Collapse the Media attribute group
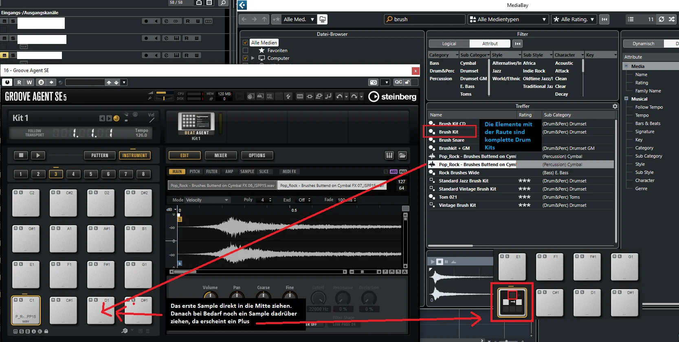The image size is (679, 342). tap(626, 66)
